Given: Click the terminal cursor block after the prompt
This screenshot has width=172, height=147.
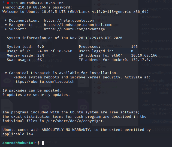Looking at the screenshot, I should click(43, 143).
